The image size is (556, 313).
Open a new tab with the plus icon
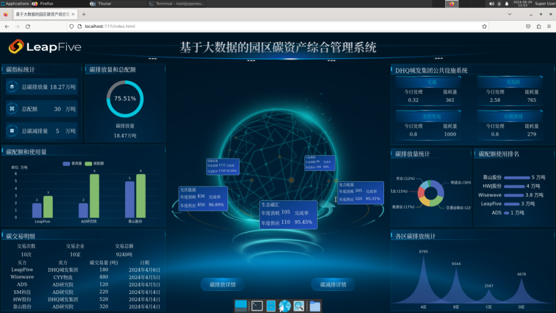click(x=84, y=14)
